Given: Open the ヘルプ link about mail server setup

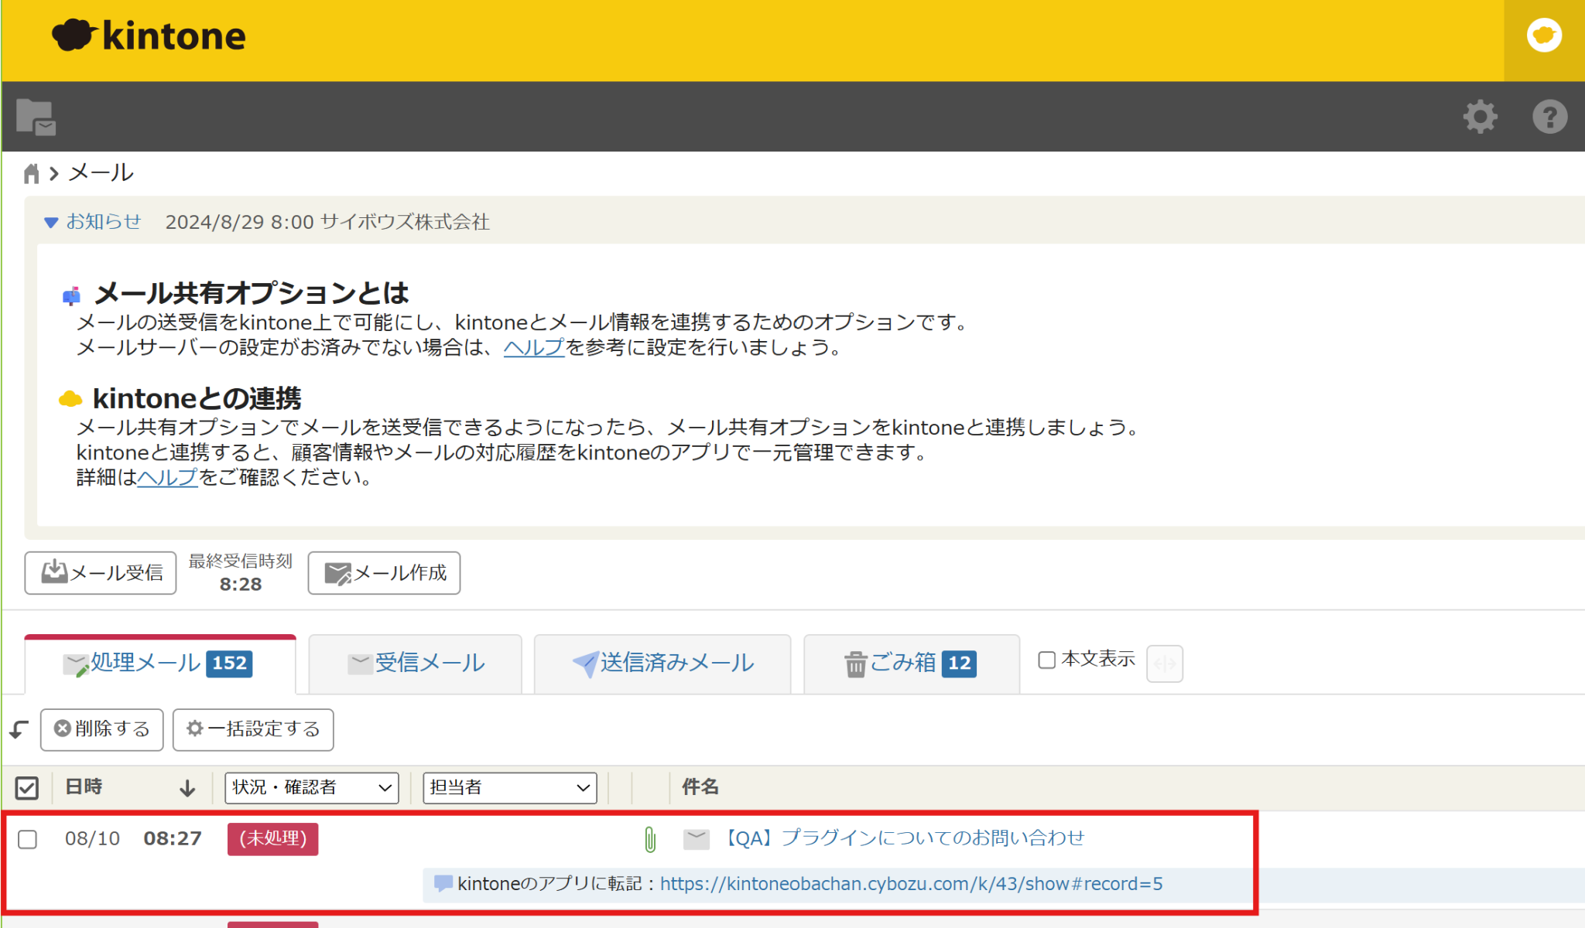Looking at the screenshot, I should pos(533,349).
